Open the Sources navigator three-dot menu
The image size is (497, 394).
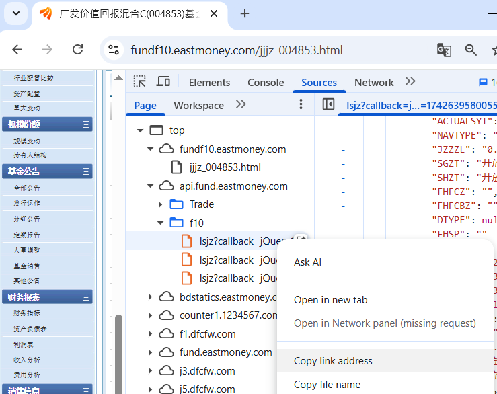point(301,104)
